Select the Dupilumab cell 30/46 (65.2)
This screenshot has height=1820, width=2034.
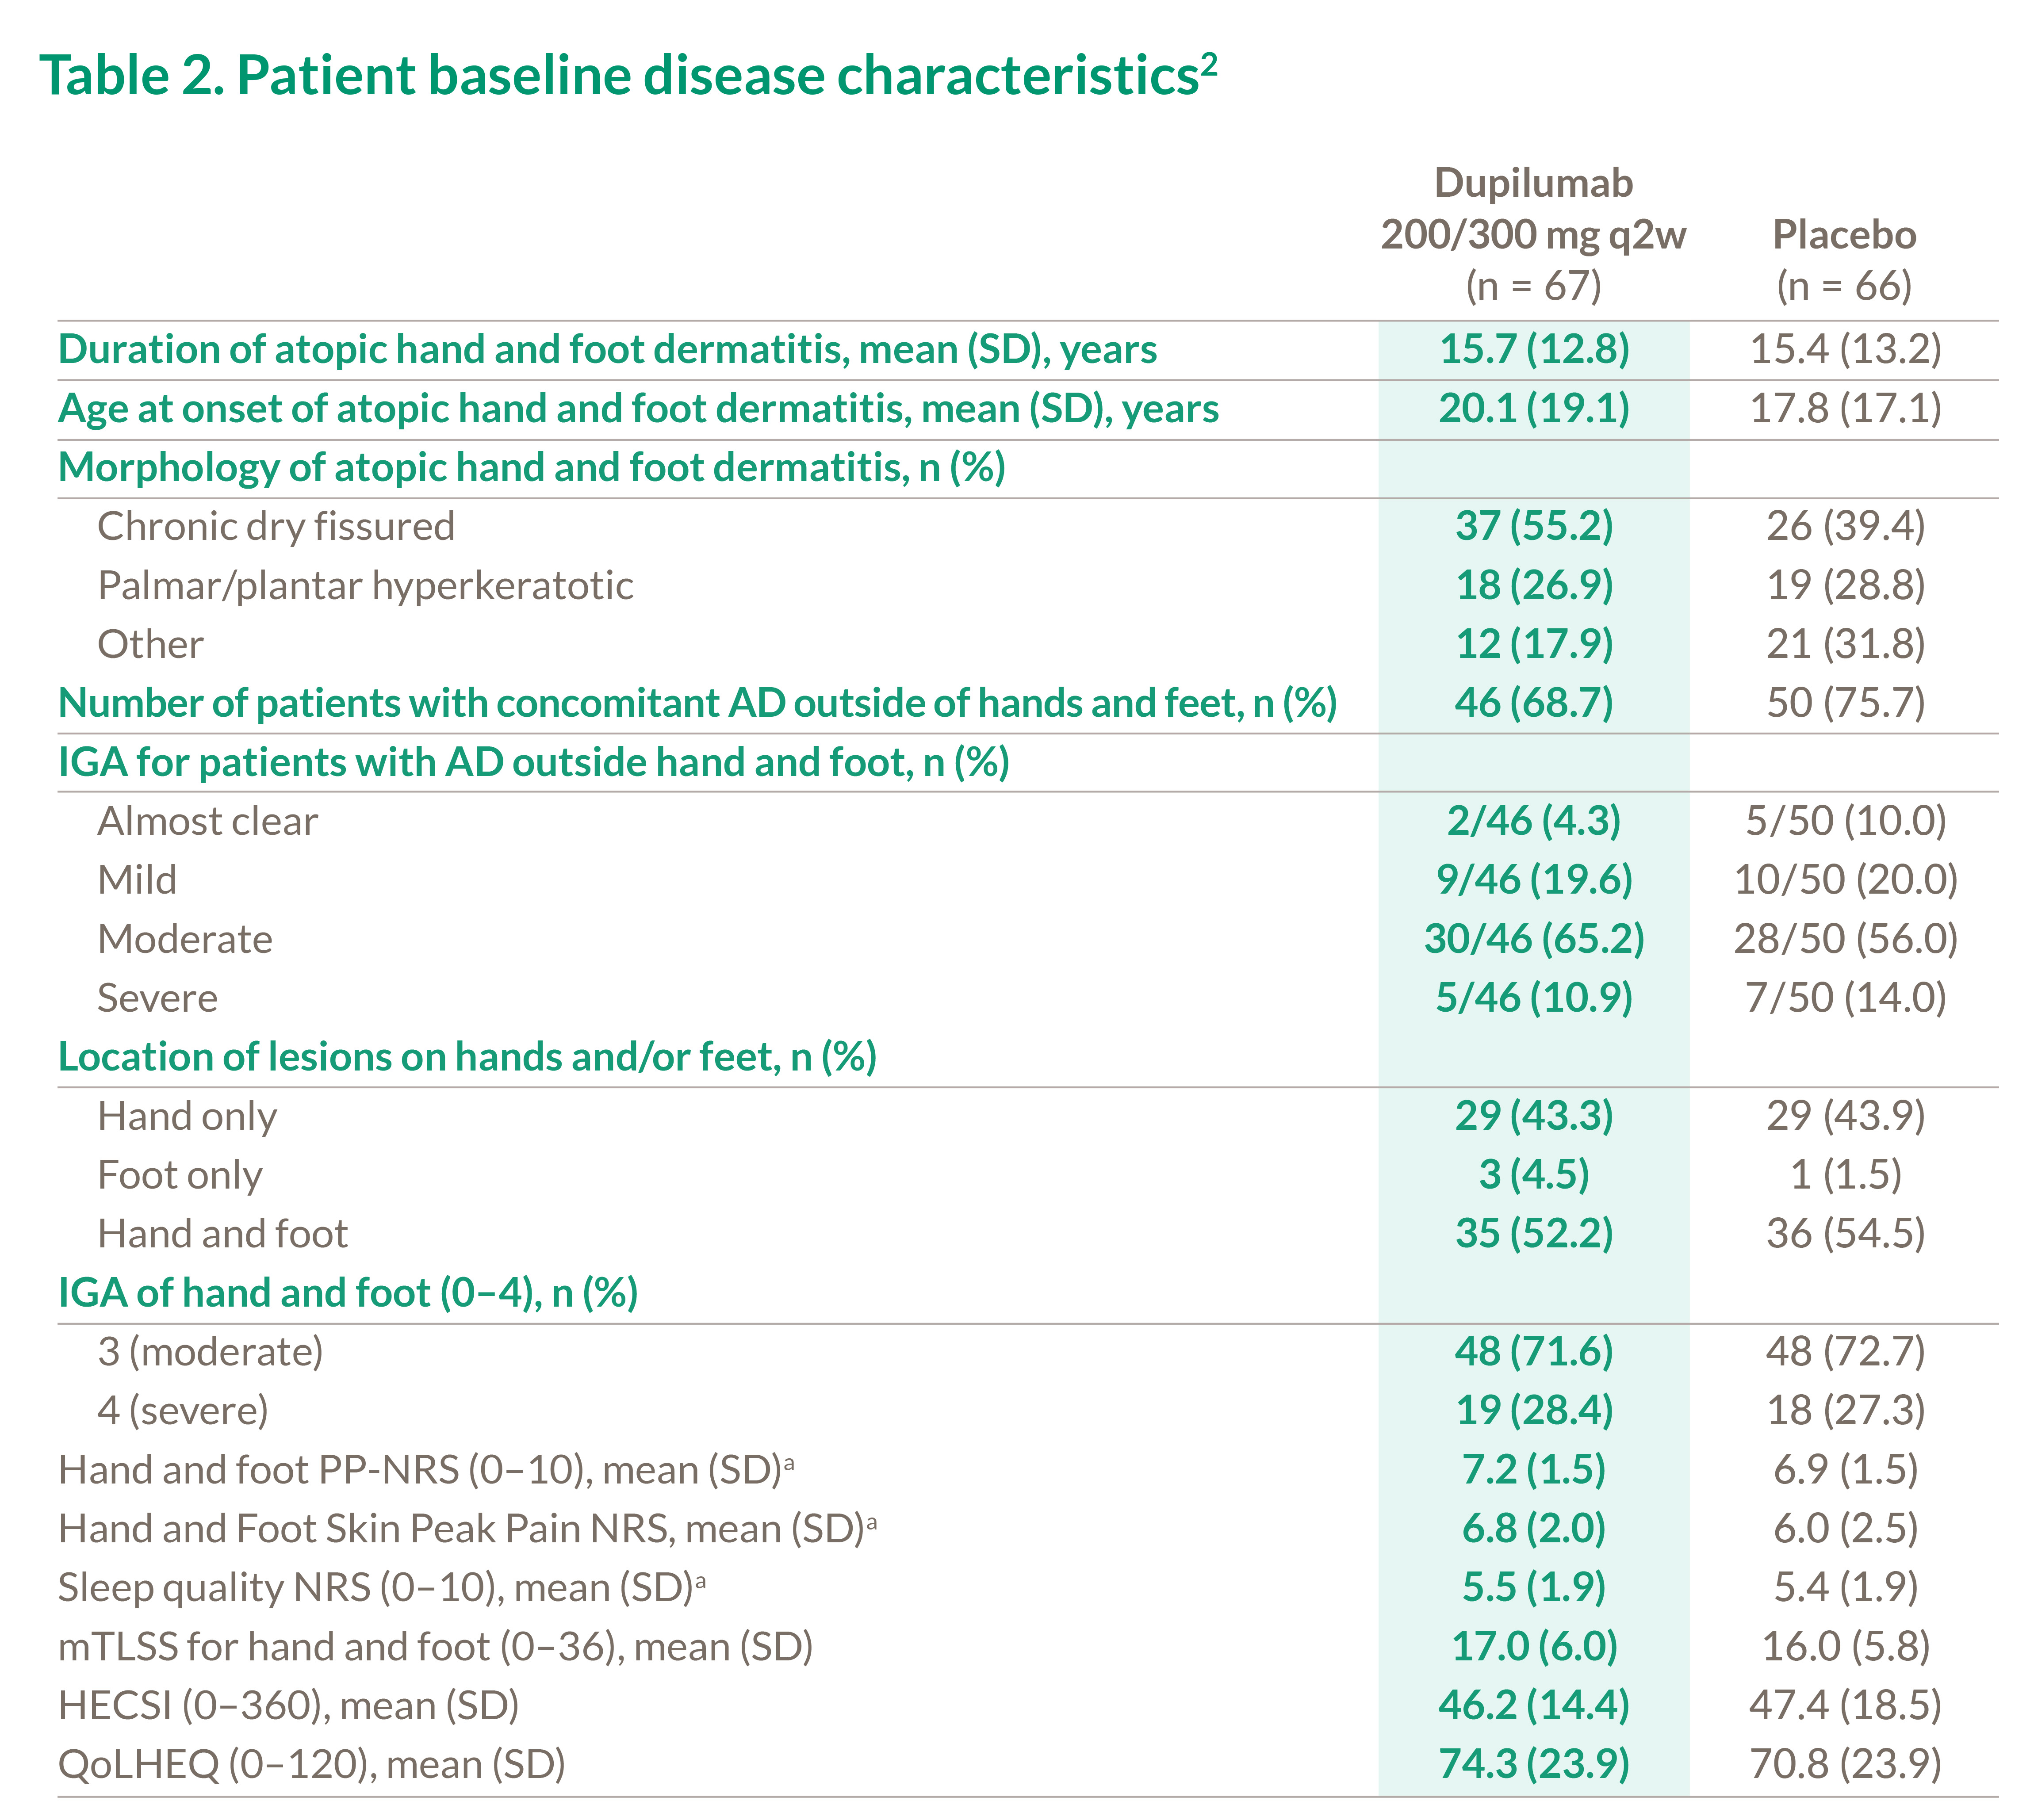pos(1533,940)
